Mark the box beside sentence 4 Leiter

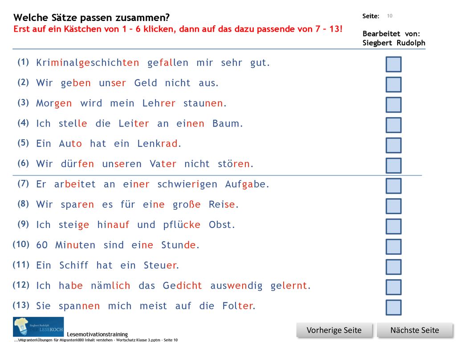394,125
